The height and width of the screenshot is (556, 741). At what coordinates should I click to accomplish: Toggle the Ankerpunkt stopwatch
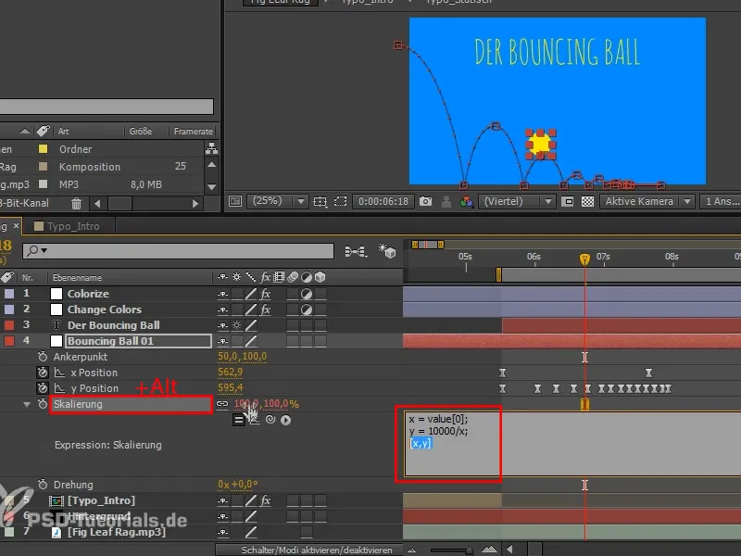click(x=43, y=357)
